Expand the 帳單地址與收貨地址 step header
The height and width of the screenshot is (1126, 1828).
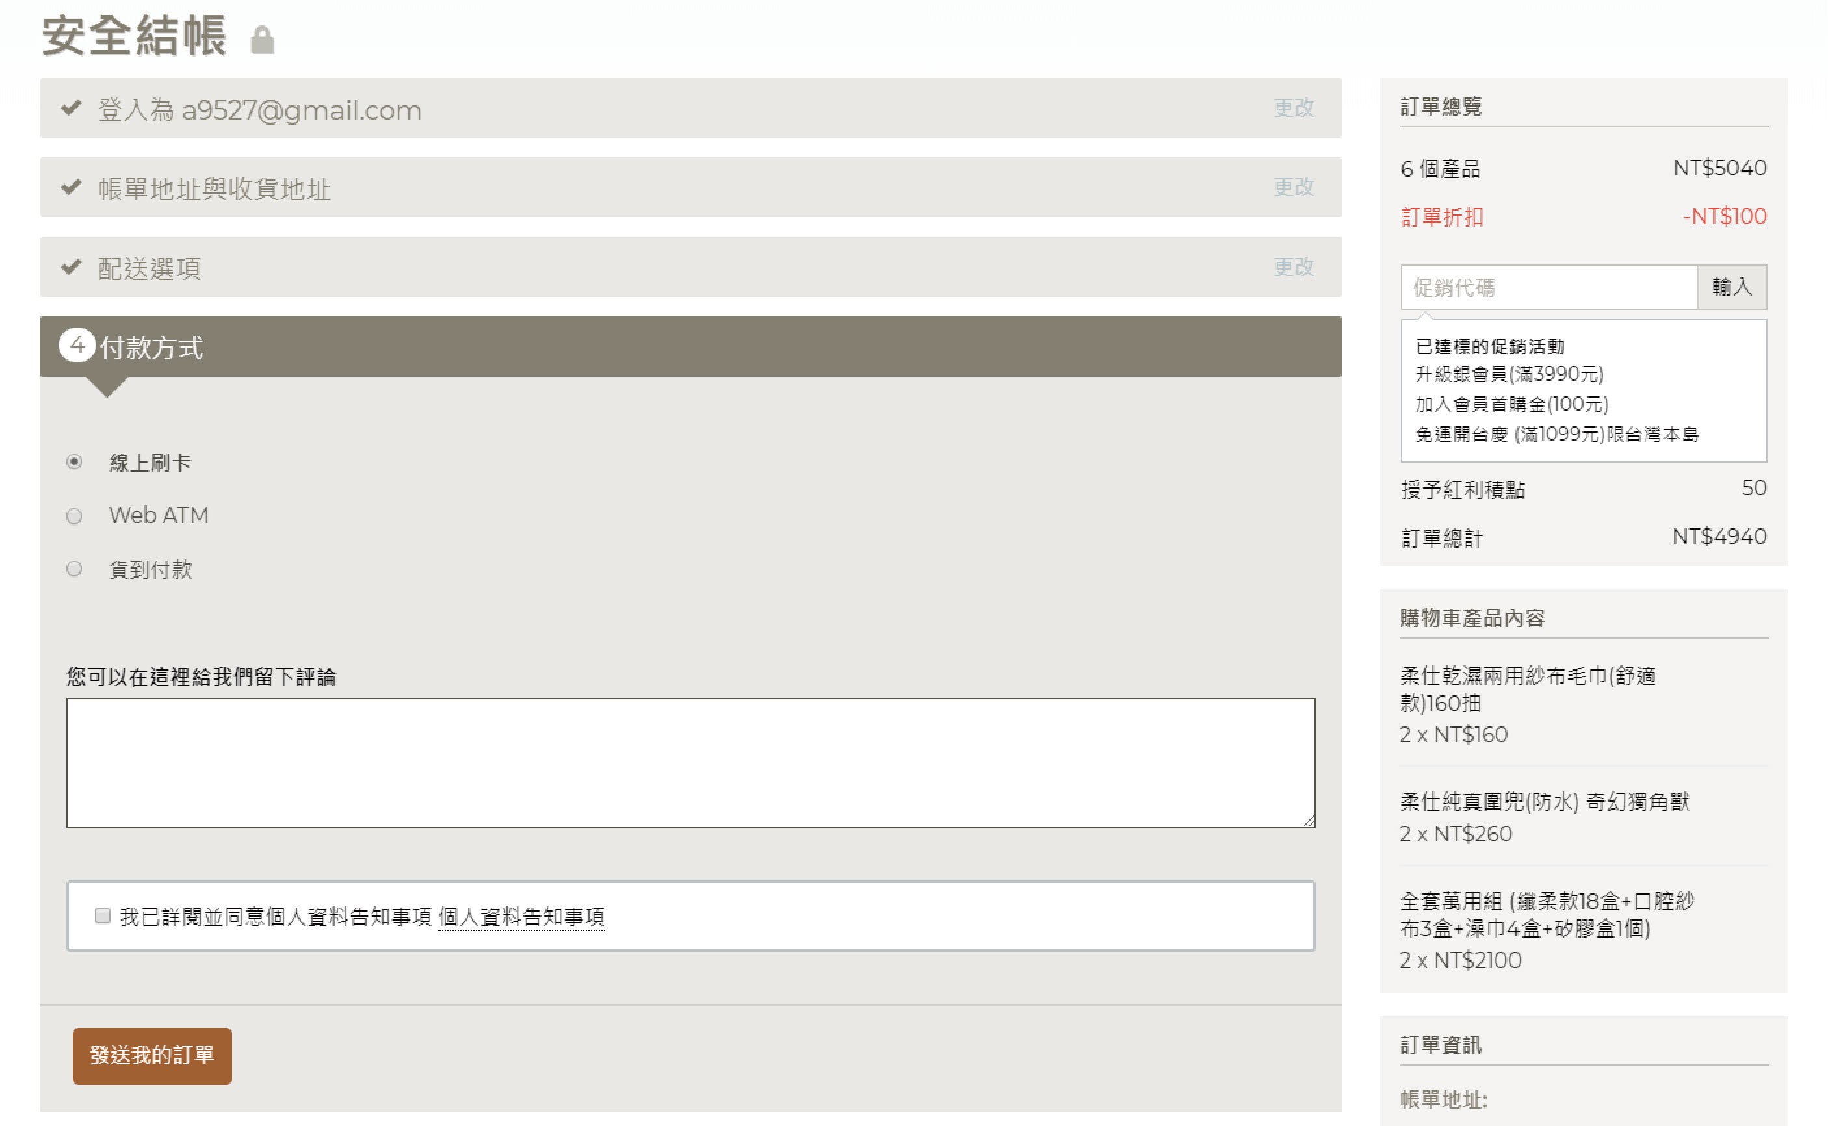coord(215,189)
